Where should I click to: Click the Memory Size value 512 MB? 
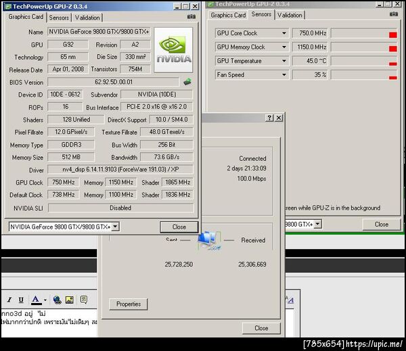(71, 157)
